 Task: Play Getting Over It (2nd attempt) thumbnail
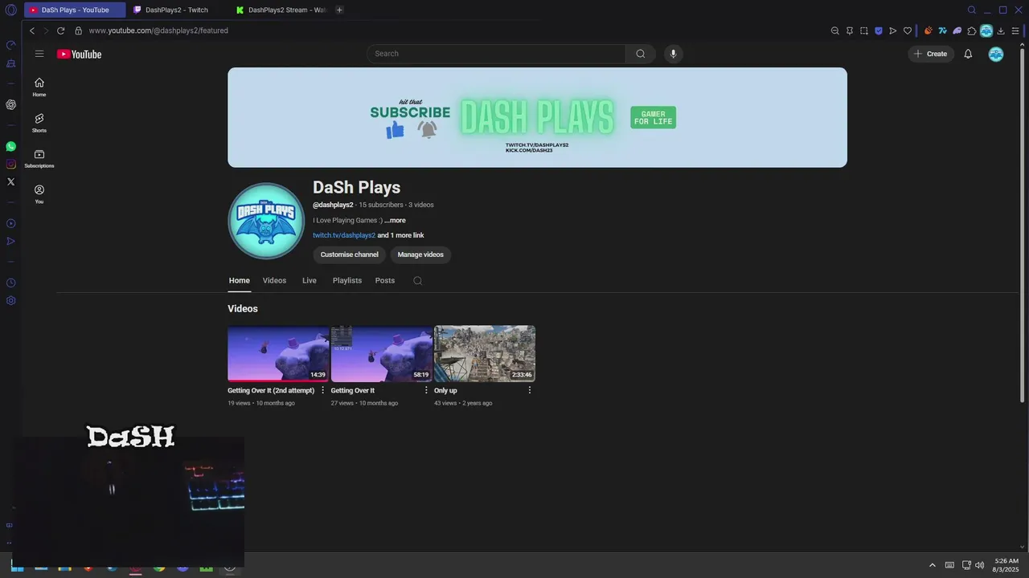(x=278, y=353)
